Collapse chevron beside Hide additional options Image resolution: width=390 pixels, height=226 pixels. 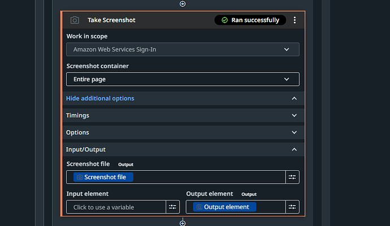(294, 98)
